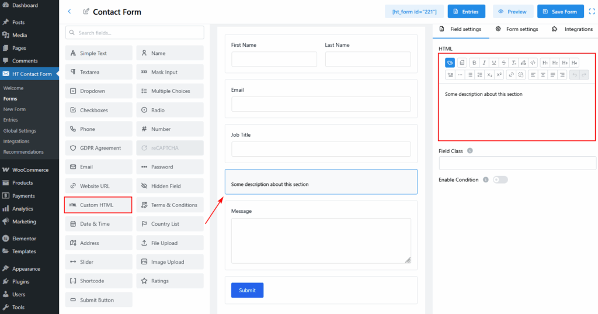
Task: Apply italic formatting in HTML editor
Action: coord(484,63)
